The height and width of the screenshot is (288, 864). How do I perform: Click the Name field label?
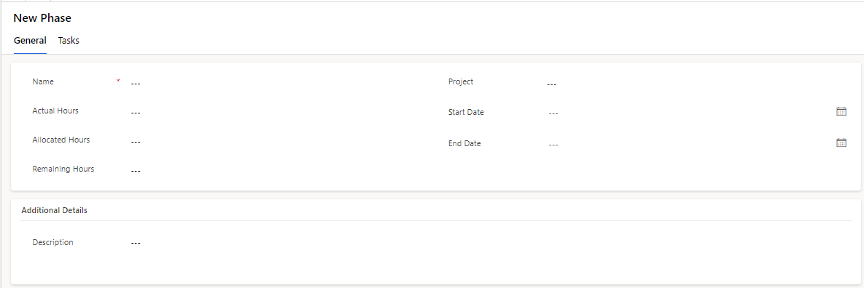[43, 81]
